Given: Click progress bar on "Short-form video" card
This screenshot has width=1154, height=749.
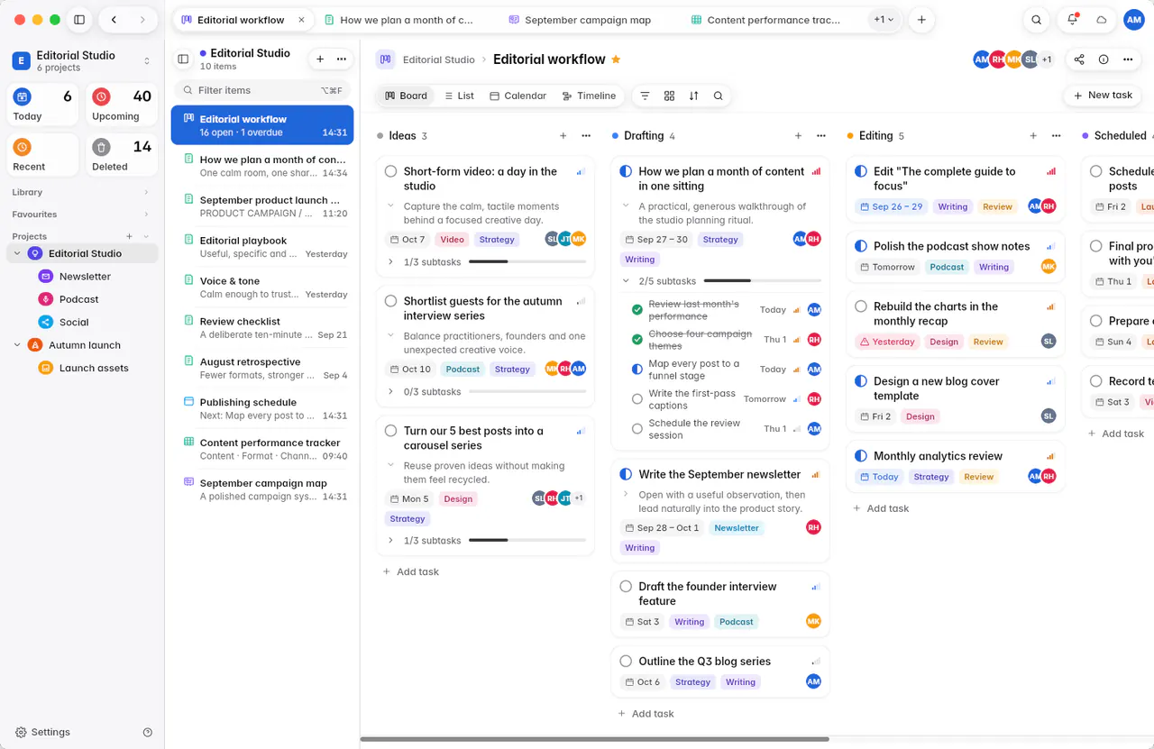Looking at the screenshot, I should 527,262.
